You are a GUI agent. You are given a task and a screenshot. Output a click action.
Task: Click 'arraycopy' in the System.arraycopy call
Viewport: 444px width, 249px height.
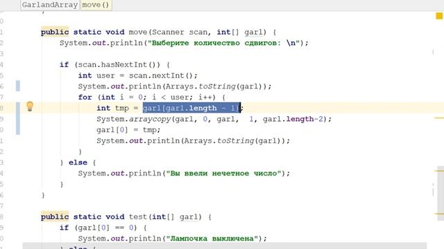pyautogui.click(x=150, y=119)
